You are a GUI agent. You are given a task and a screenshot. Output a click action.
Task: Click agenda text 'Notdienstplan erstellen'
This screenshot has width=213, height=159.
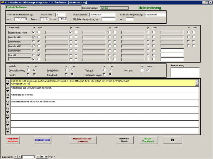click(x=22, y=95)
